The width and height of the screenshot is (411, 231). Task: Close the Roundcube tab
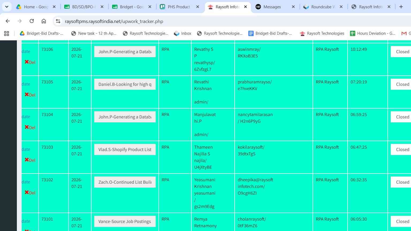pos(341,7)
